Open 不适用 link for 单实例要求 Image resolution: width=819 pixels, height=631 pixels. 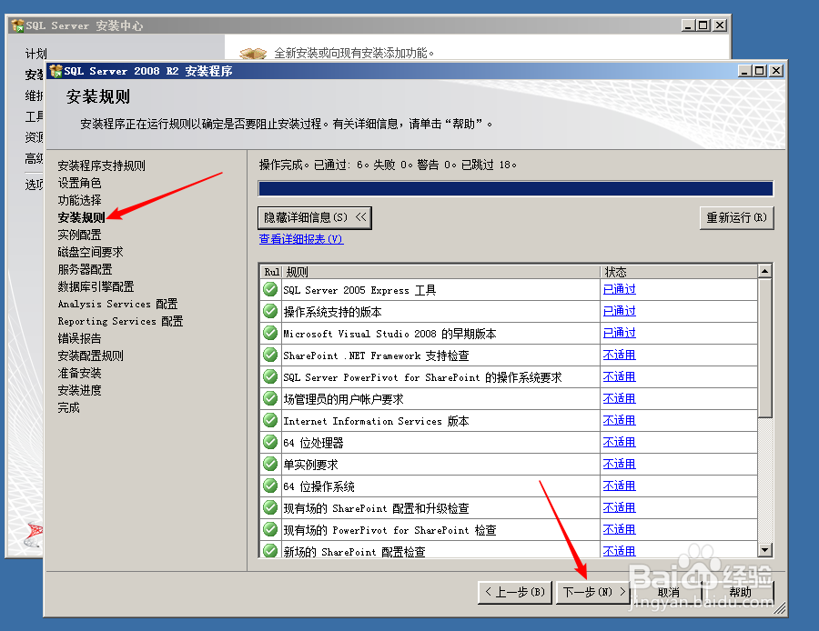click(x=620, y=464)
